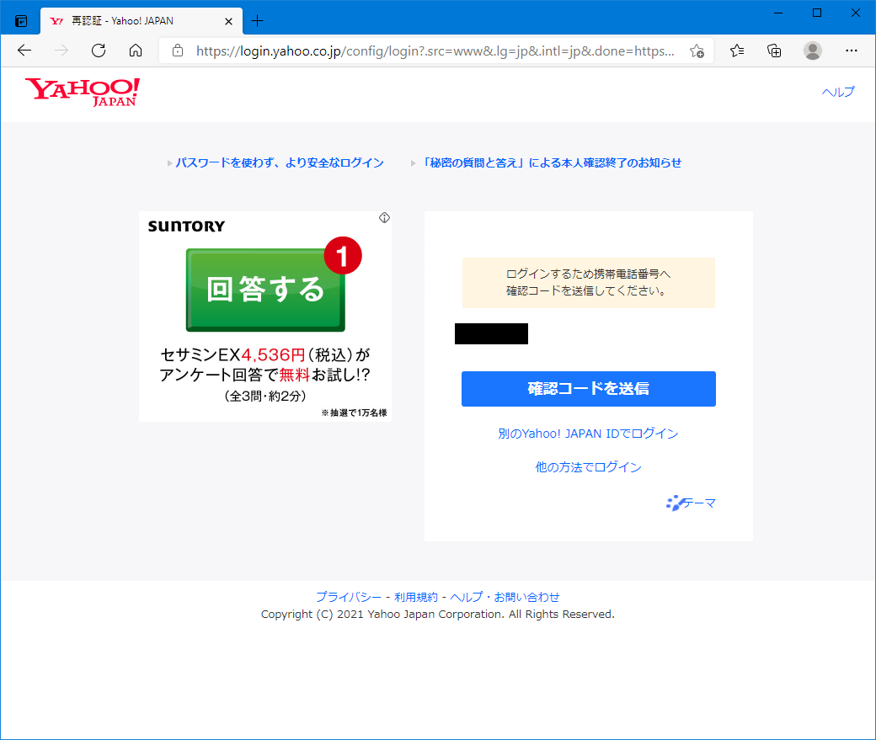
Task: View site information via the lock icon
Action: (177, 51)
